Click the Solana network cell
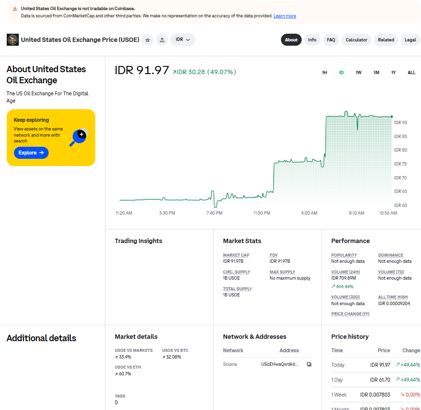Image resolution: width=421 pixels, height=410 pixels. pyautogui.click(x=230, y=364)
